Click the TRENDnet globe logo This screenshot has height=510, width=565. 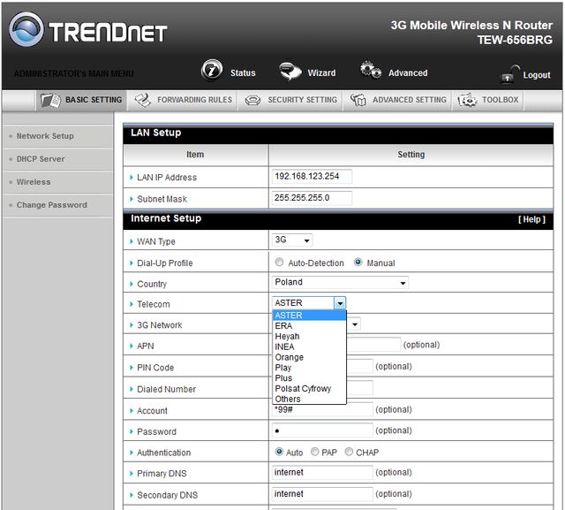26,29
